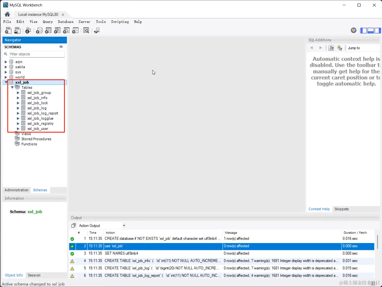Toggle the right sidebar panel visibility

(378, 30)
